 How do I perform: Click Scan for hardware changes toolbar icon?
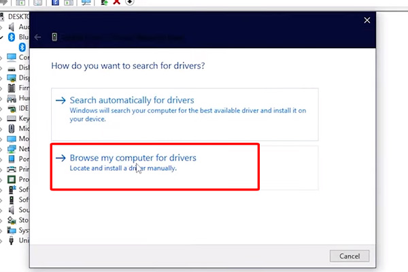[86, 2]
